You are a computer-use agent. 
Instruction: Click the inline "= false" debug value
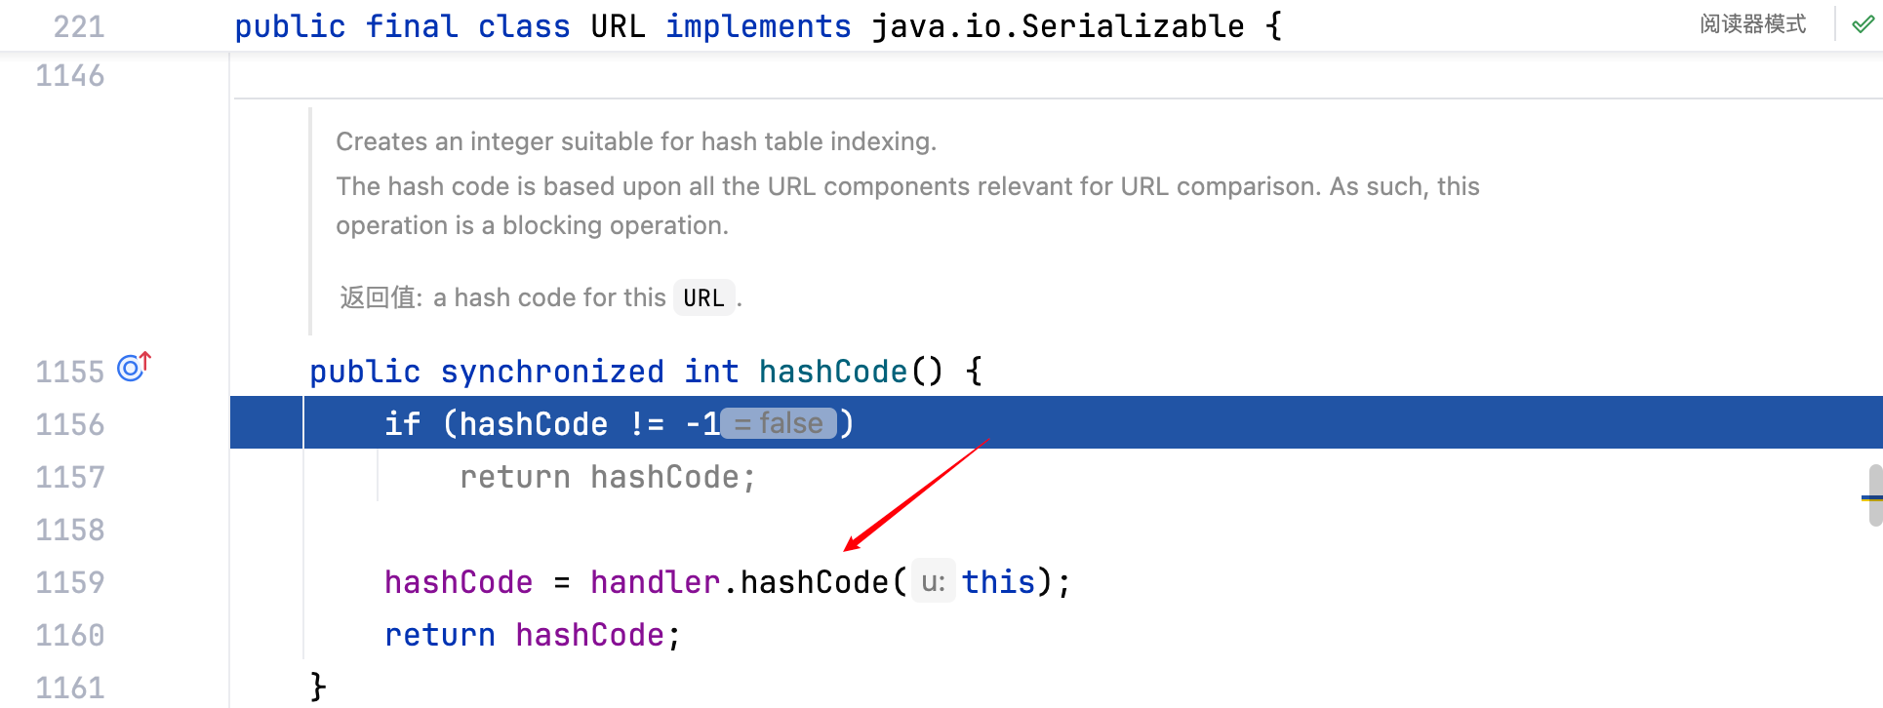point(779,423)
